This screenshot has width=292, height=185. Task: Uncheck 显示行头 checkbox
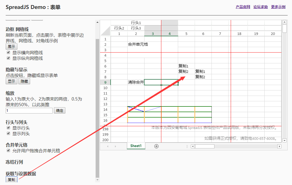pyautogui.click(x=8, y=128)
